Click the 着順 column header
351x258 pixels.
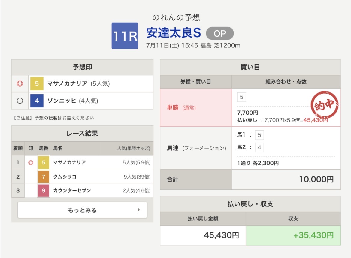pyautogui.click(x=18, y=148)
